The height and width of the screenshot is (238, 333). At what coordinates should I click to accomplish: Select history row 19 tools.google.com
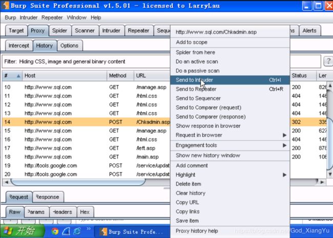pos(86,166)
